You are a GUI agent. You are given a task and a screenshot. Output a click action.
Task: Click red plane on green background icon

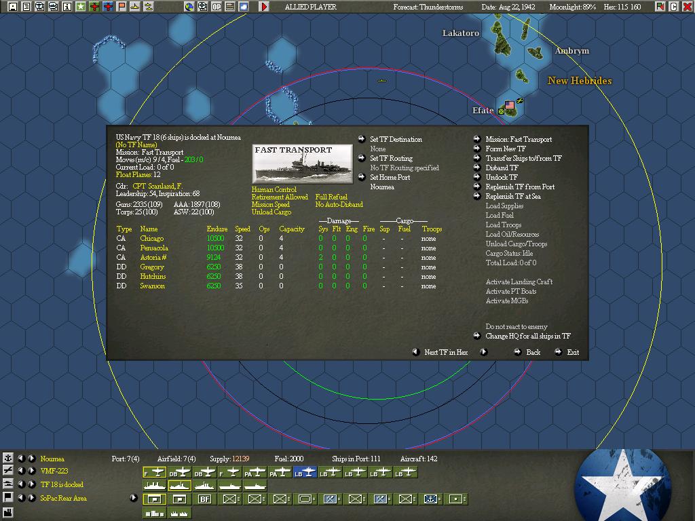coord(94,7)
